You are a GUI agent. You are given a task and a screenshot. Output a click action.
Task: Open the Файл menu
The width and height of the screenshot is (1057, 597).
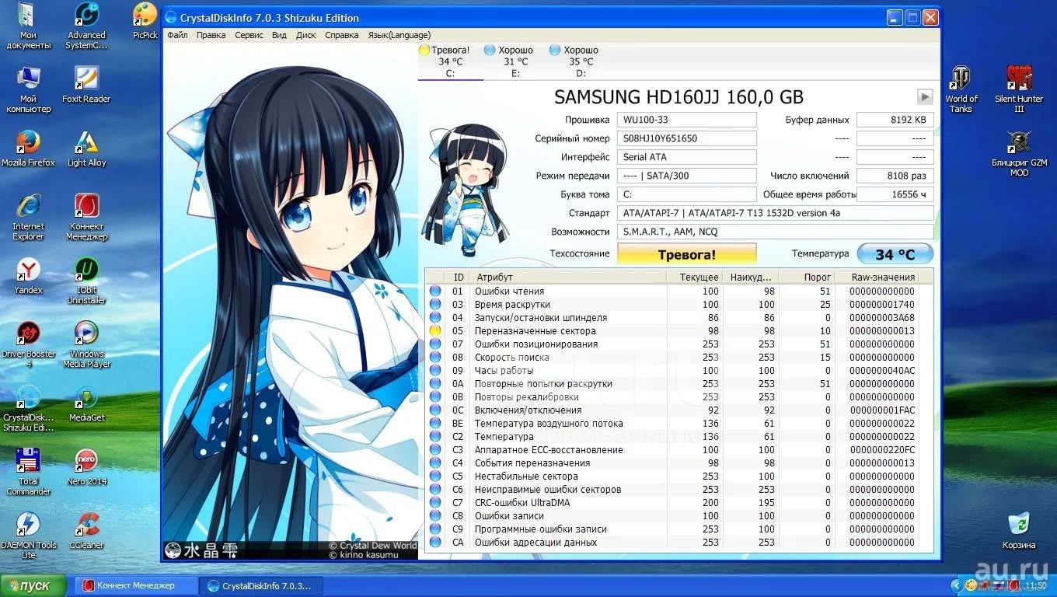click(x=177, y=35)
